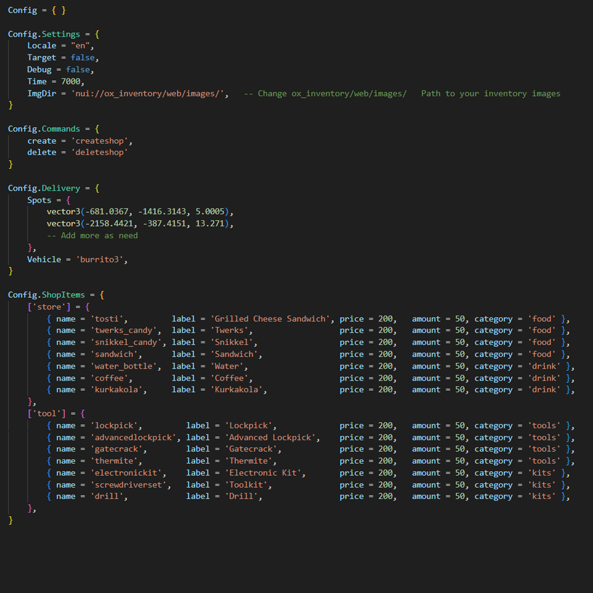The width and height of the screenshot is (593, 593).
Task: Place cursor on Config.Settings line
Action: (54, 34)
